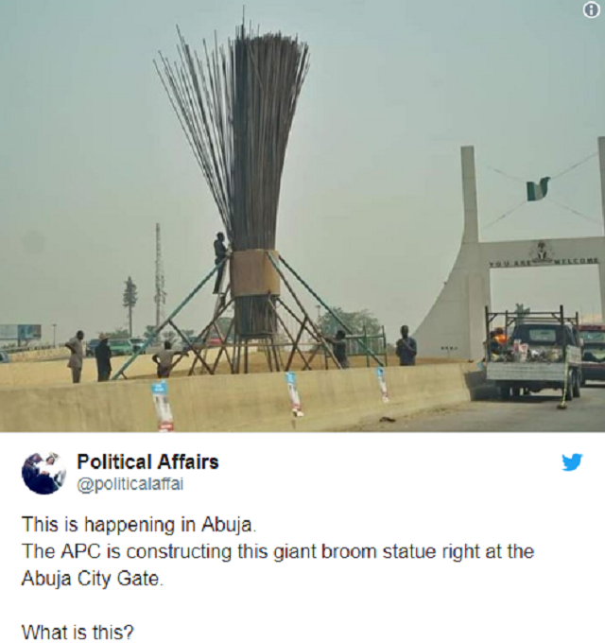Click the man climbing the broom scaffold

coord(219,263)
